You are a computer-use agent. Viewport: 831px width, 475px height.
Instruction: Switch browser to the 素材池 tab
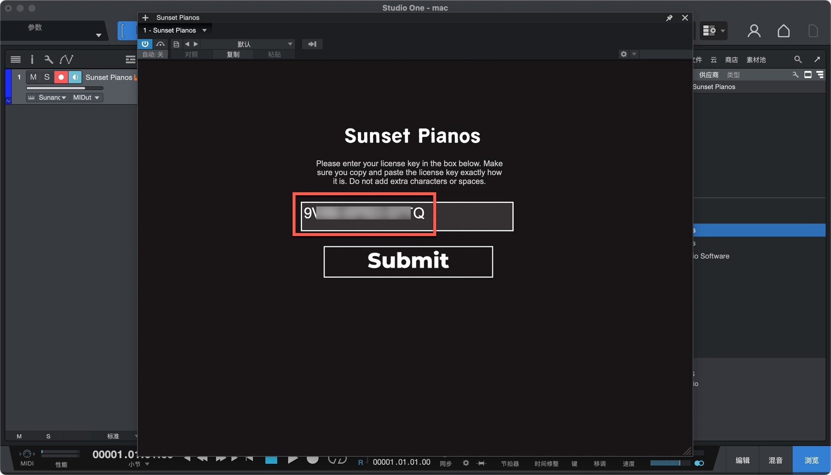(x=756, y=60)
